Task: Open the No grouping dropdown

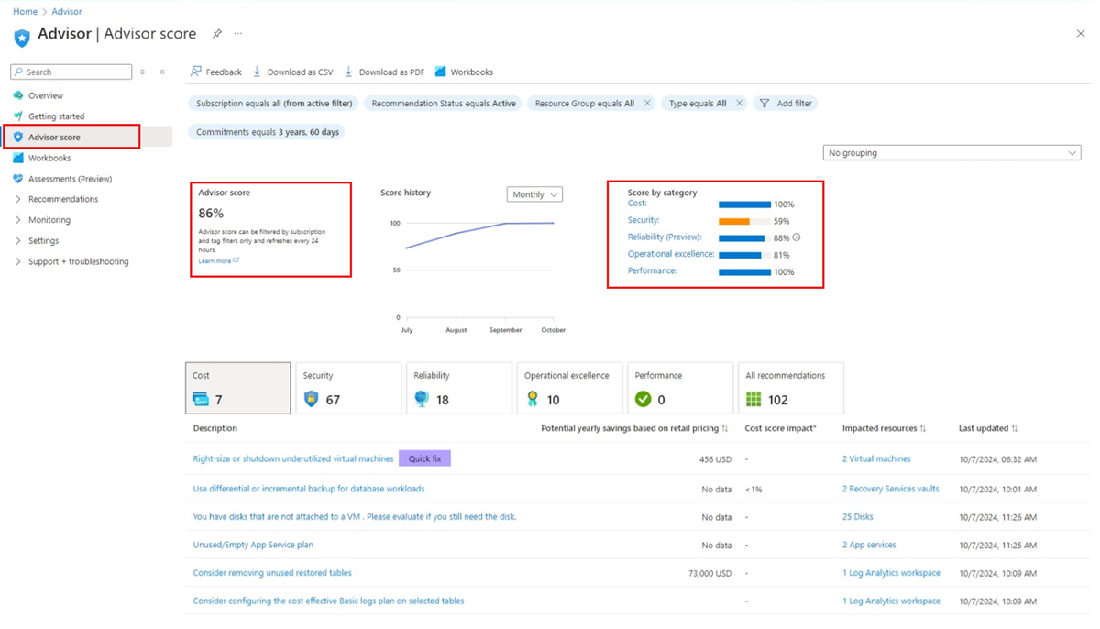Action: (951, 152)
